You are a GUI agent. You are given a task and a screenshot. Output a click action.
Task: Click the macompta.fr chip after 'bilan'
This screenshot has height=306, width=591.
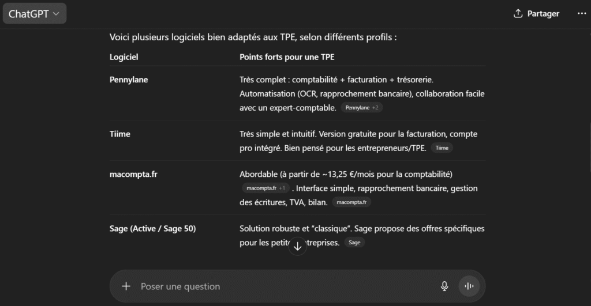click(351, 202)
